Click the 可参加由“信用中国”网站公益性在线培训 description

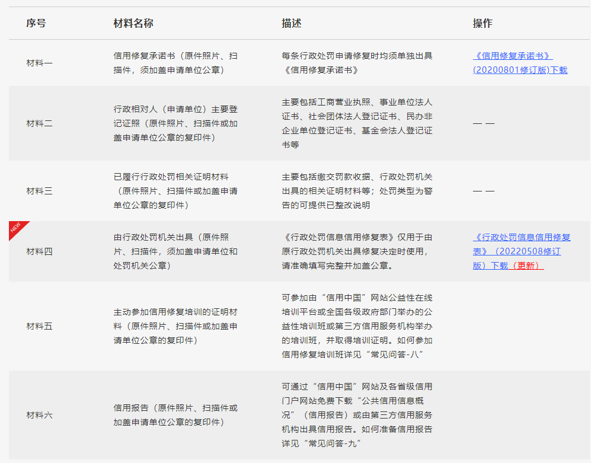point(357,326)
